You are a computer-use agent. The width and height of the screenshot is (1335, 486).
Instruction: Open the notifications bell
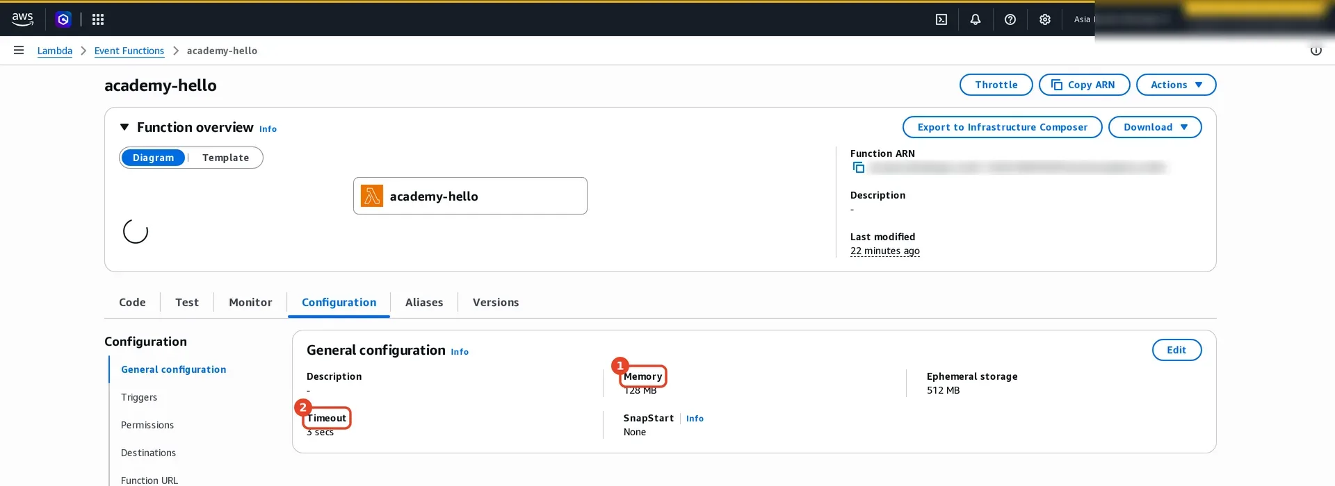click(976, 19)
